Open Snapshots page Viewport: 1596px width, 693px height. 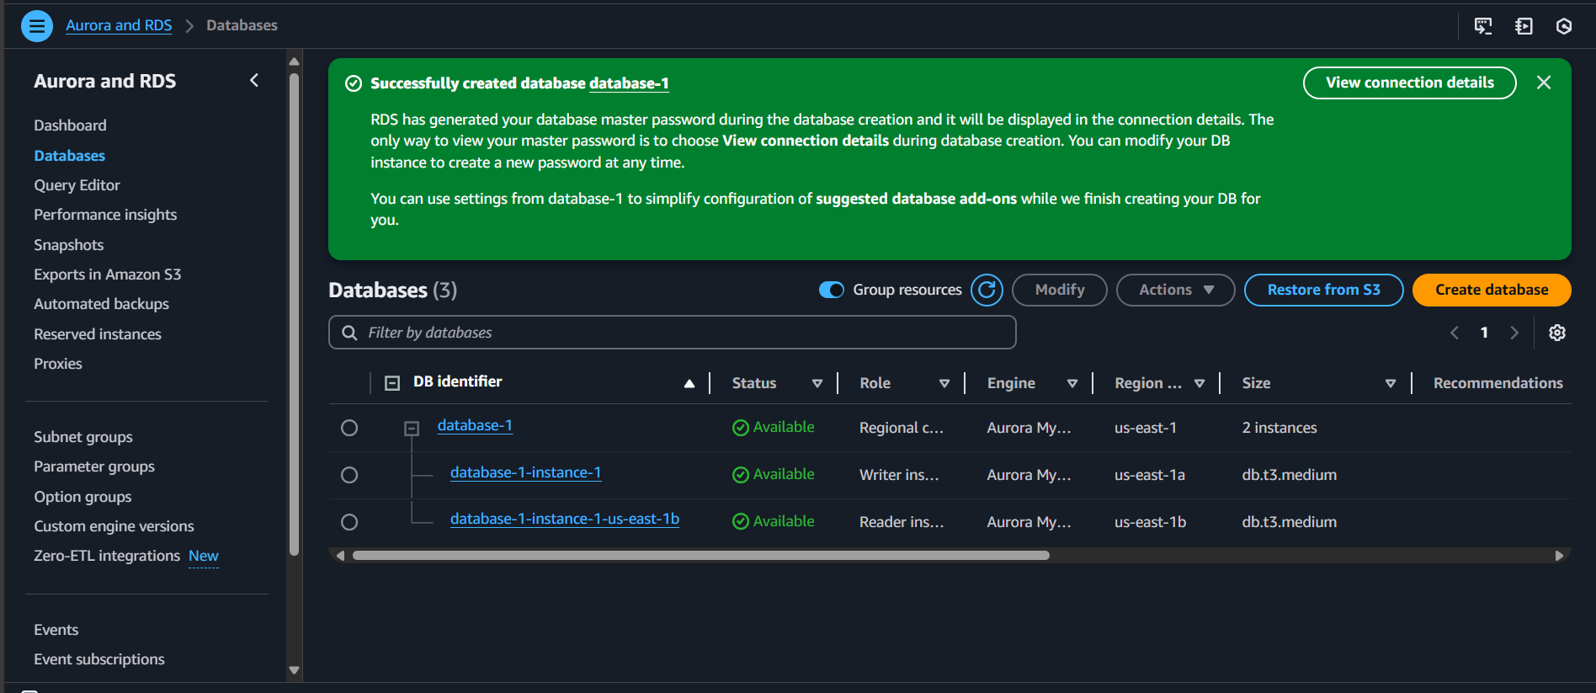click(x=68, y=245)
